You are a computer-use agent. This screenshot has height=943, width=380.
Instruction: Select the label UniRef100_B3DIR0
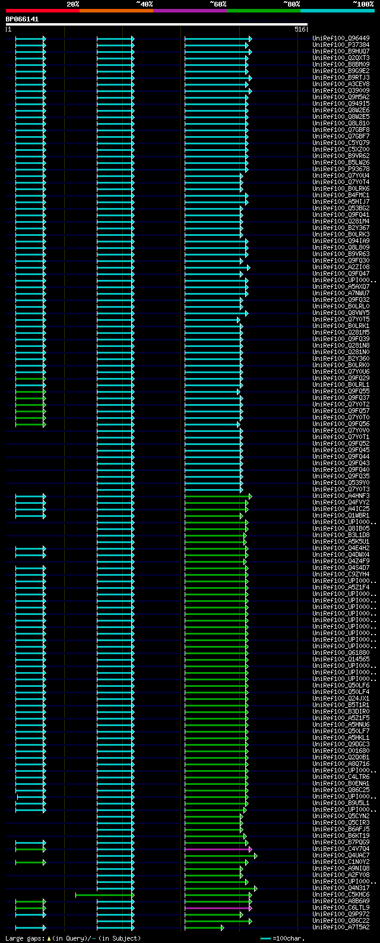point(341,712)
